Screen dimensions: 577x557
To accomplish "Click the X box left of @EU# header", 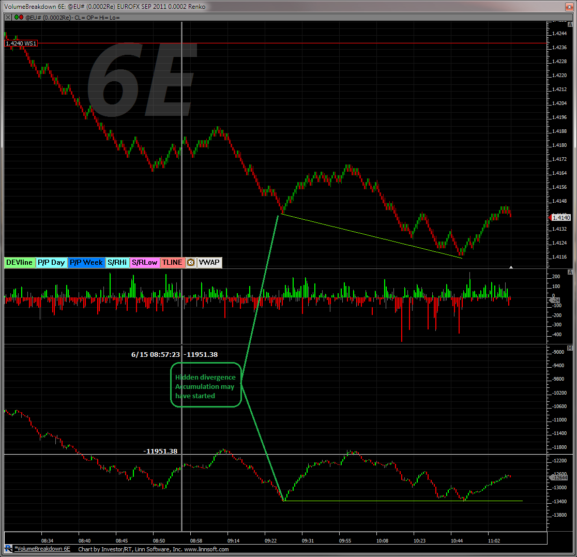I will pyautogui.click(x=8, y=17).
